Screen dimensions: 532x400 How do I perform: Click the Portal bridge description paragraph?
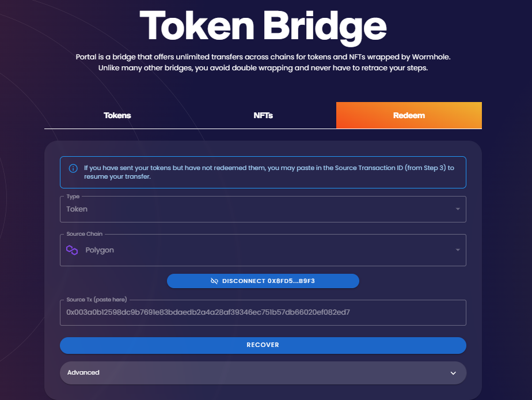pyautogui.click(x=263, y=62)
